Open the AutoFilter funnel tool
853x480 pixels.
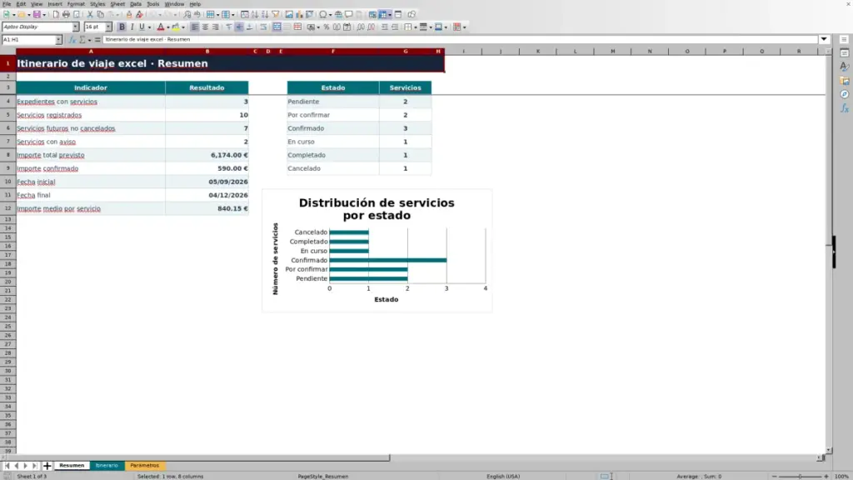[275, 15]
